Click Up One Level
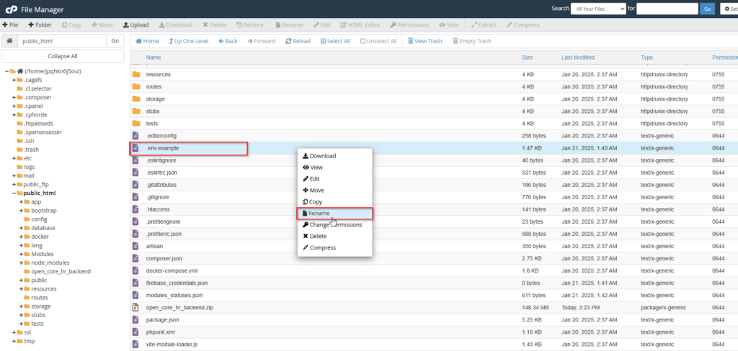The width and height of the screenshot is (738, 351). (189, 41)
